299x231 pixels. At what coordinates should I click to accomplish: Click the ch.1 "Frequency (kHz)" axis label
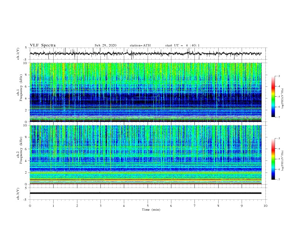[x=21, y=88]
